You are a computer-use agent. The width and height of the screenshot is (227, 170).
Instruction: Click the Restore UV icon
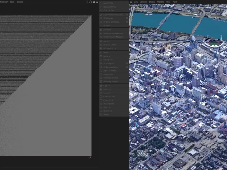tap(101, 111)
